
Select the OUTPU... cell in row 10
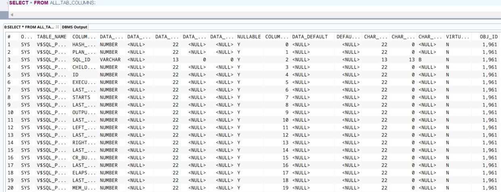click(x=84, y=112)
